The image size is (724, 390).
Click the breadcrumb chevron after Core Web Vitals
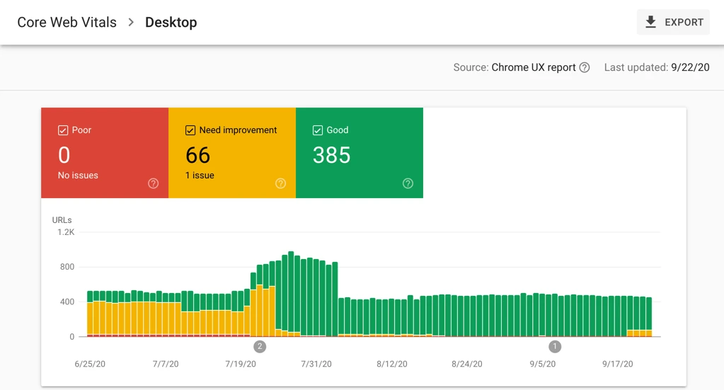[x=131, y=22]
